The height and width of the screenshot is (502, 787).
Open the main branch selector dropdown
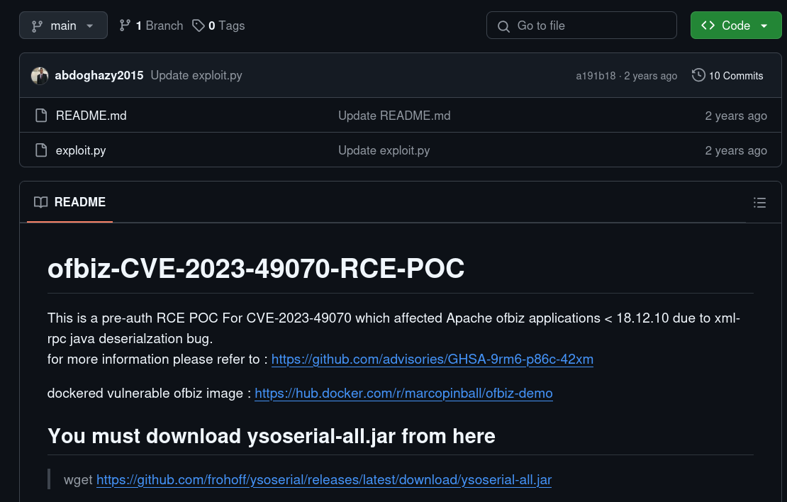[63, 26]
